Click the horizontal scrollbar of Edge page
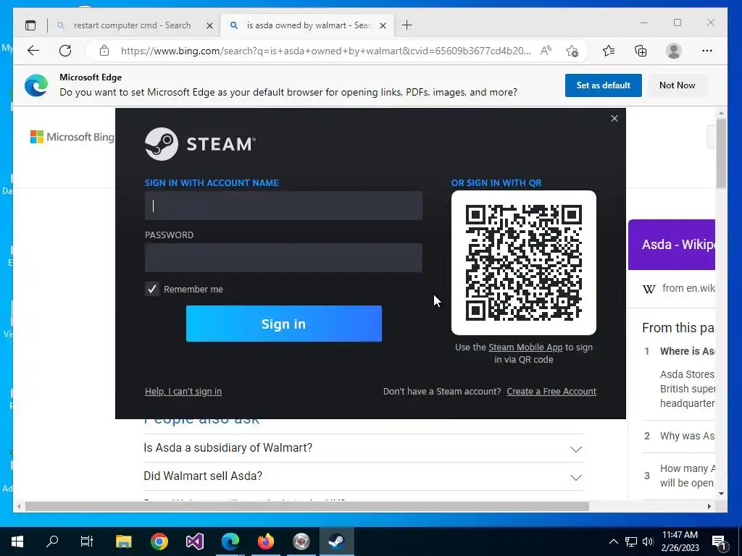 click(x=307, y=506)
